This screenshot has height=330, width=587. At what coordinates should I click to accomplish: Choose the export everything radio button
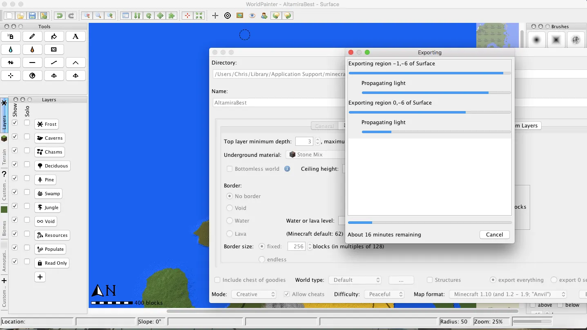(493, 280)
